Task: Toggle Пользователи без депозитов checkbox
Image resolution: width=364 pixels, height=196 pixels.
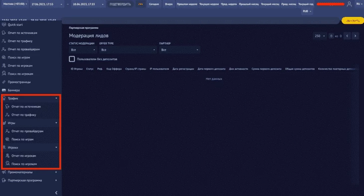Action: click(x=72, y=59)
